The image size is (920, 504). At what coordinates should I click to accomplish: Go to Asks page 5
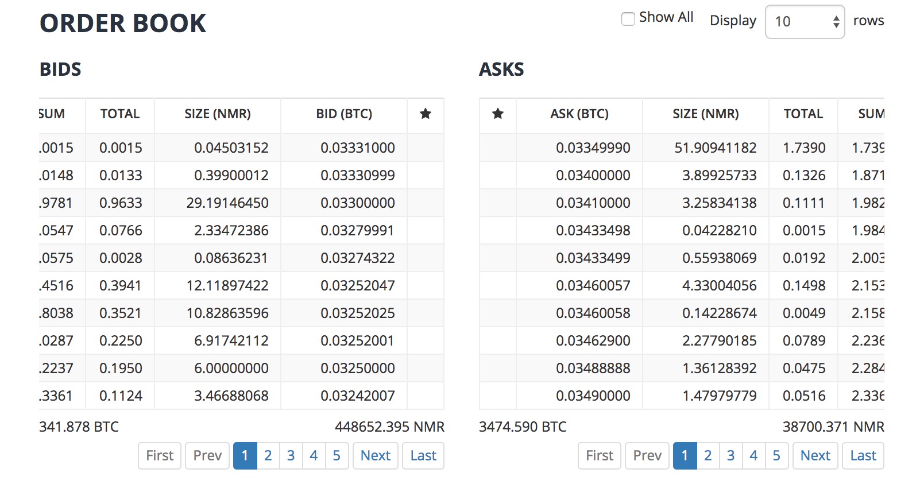[776, 456]
